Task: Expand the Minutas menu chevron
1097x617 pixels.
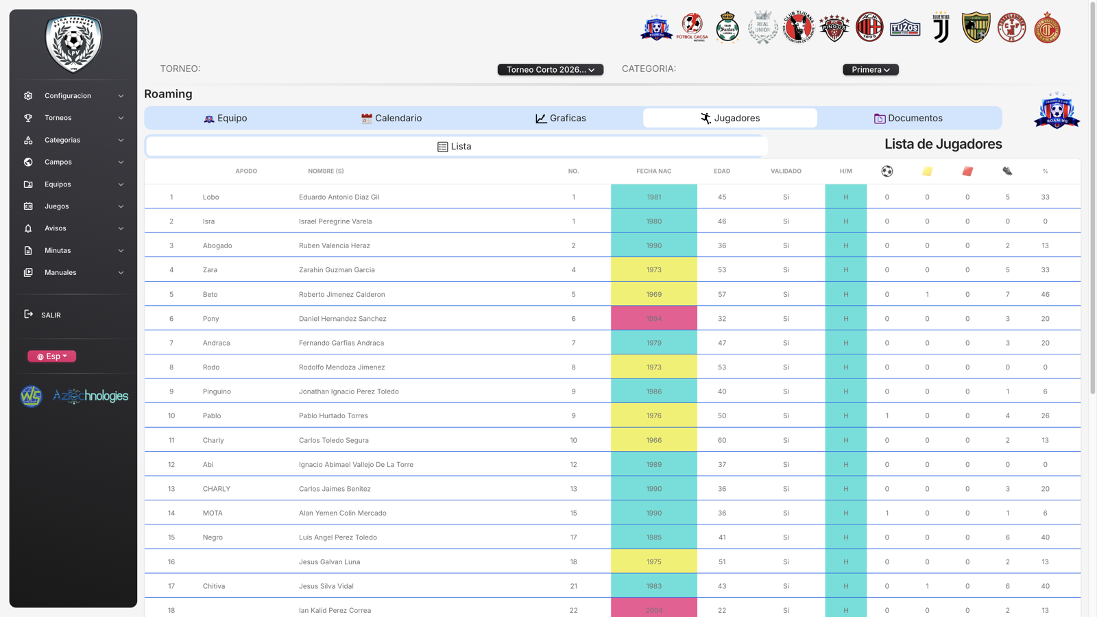Action: pyautogui.click(x=121, y=251)
